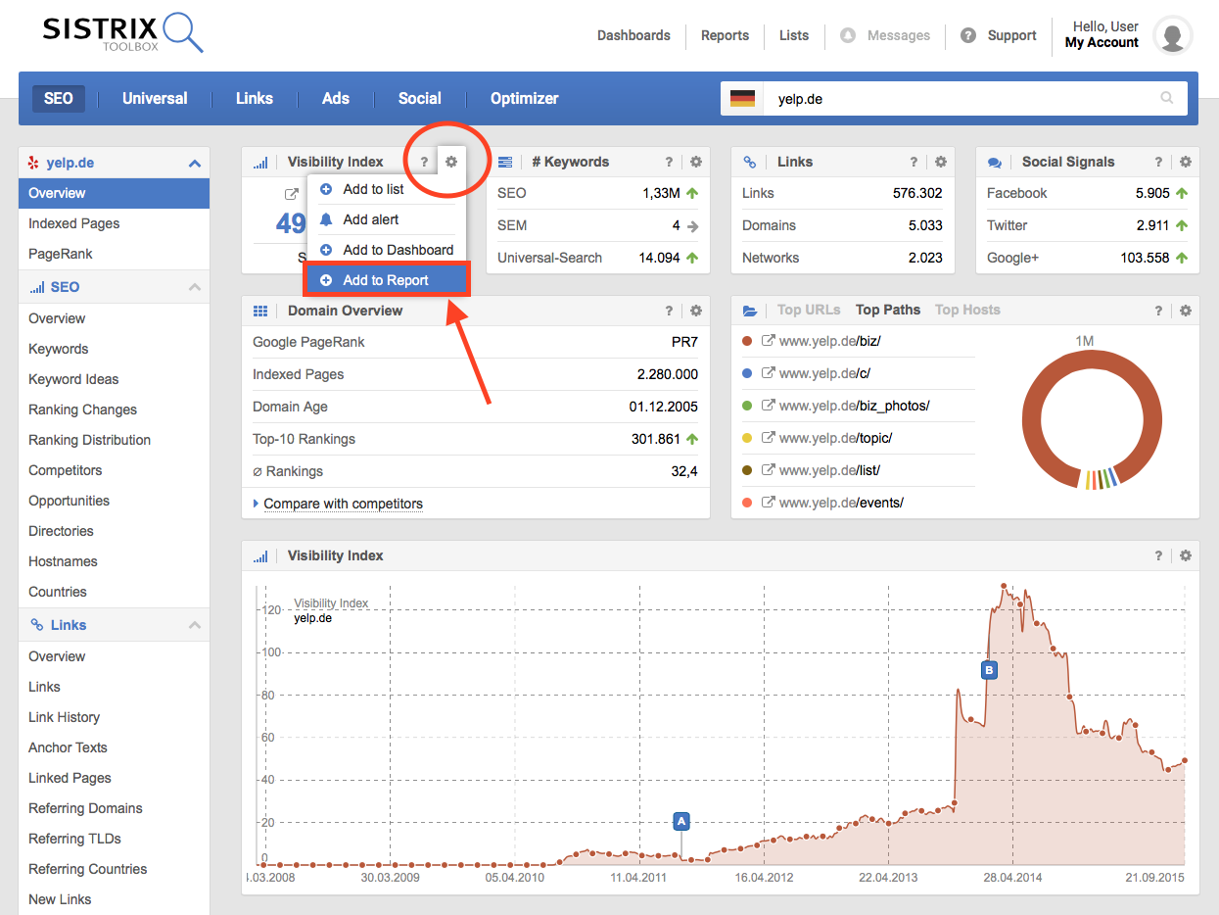Click timeline event marker B on chart
The width and height of the screenshot is (1219, 915).
point(989,670)
